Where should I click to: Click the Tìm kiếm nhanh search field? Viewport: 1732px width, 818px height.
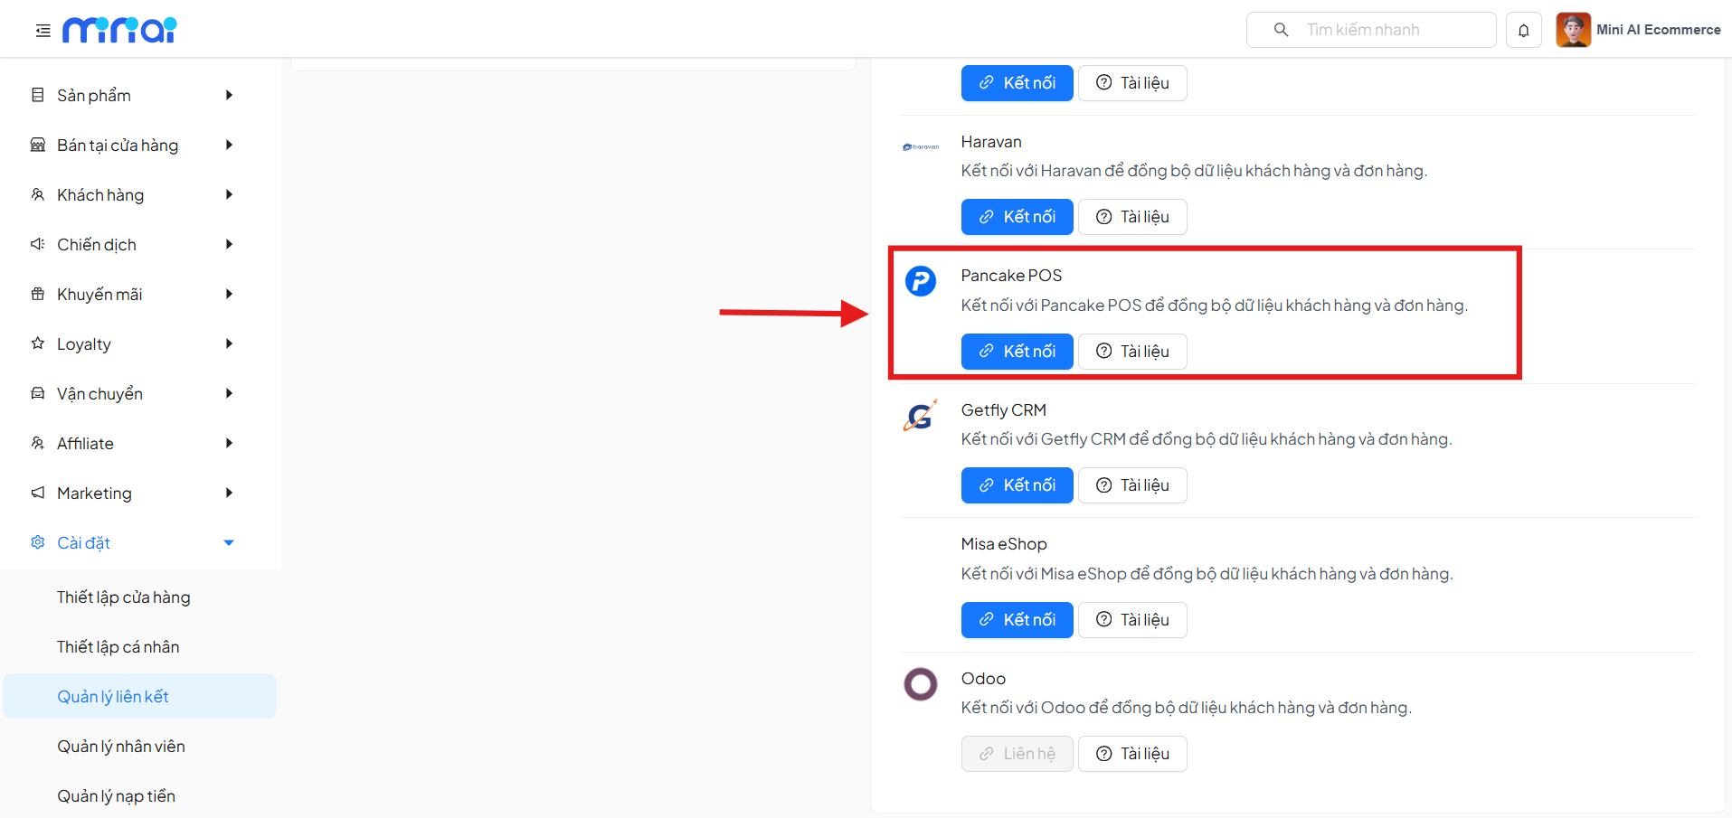(x=1375, y=29)
